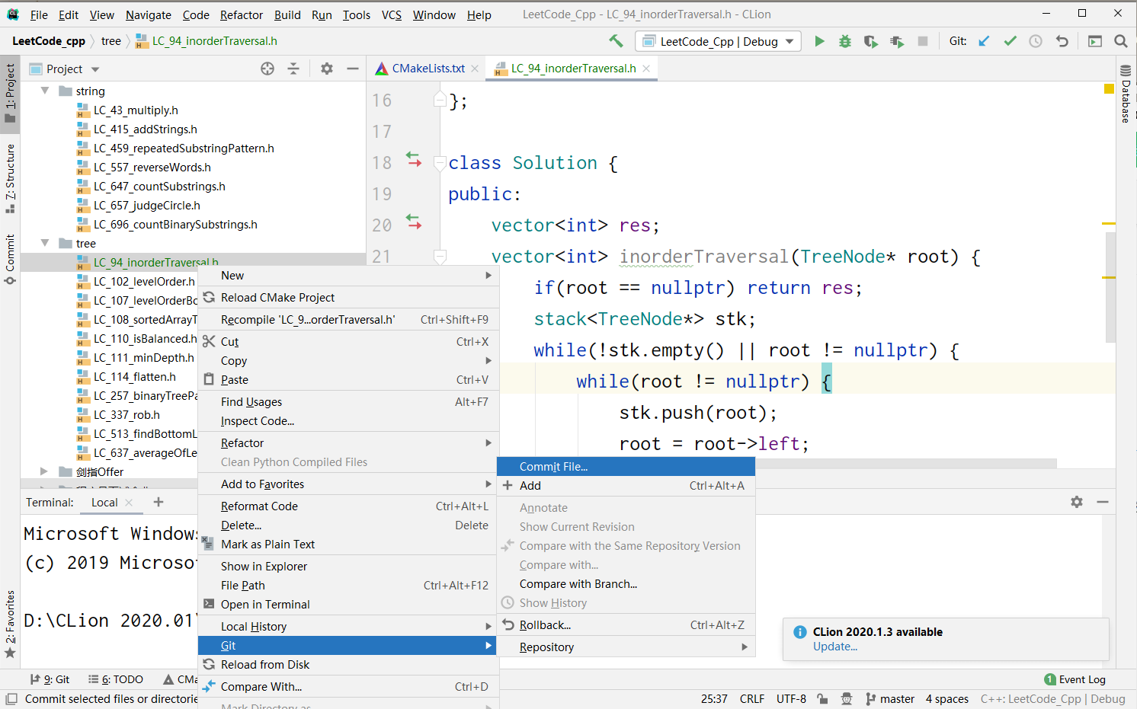
Task: Click the Update... link in notification
Action: (x=834, y=647)
